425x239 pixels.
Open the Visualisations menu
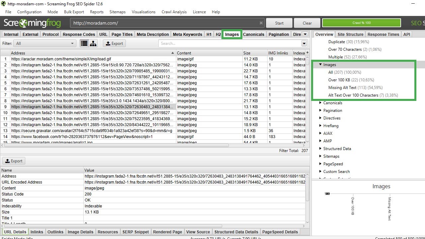coord(143,12)
